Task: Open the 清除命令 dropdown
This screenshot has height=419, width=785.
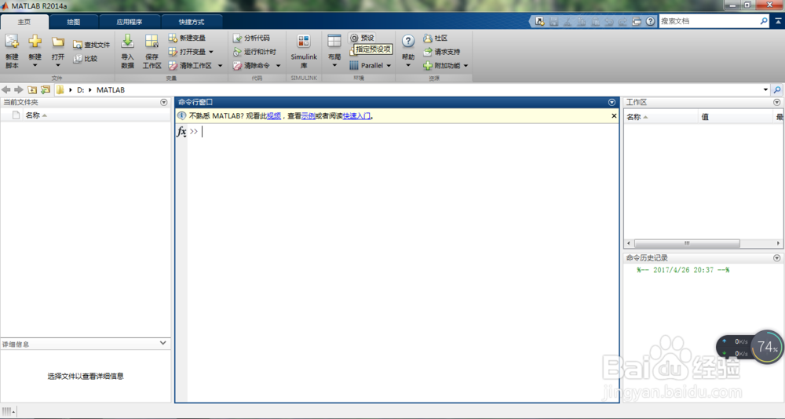Action: [x=279, y=66]
